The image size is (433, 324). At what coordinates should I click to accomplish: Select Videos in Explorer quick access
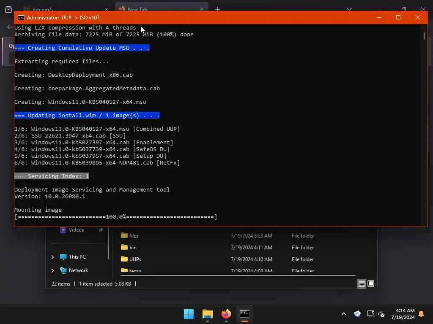coord(76,230)
